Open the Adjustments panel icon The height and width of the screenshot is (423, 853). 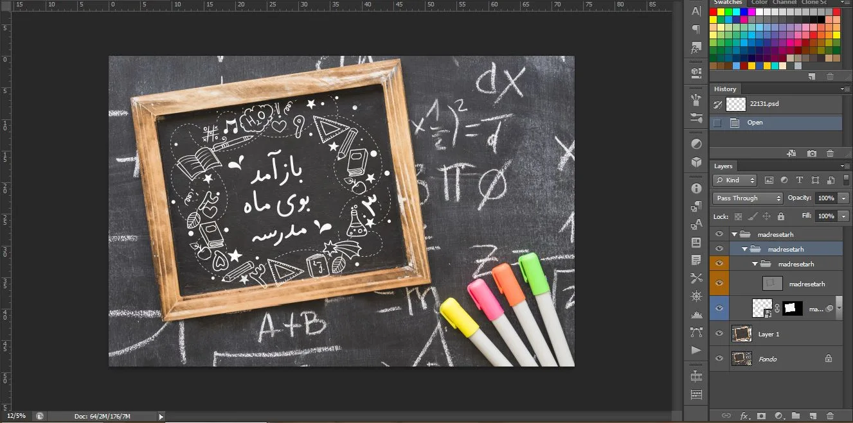696,143
